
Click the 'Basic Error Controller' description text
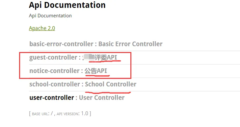[130, 44]
